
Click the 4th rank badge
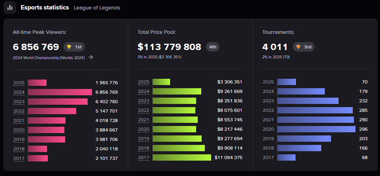click(213, 47)
